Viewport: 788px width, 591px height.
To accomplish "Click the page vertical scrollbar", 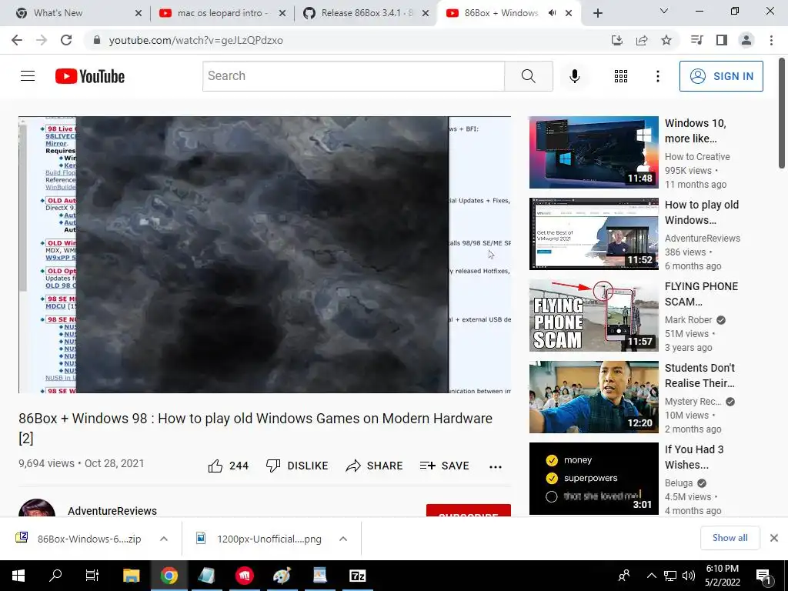I will point(782,115).
